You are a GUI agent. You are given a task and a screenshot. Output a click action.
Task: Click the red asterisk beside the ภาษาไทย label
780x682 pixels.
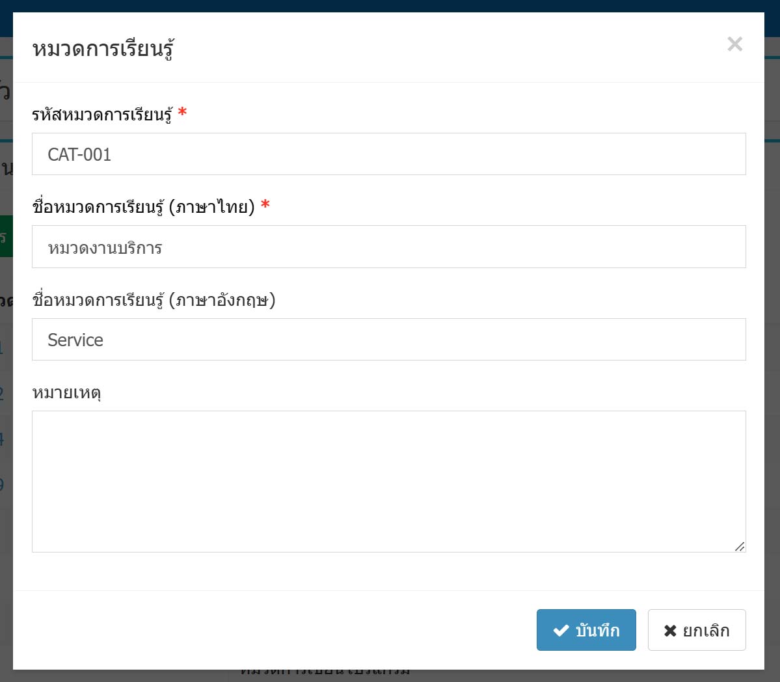265,204
